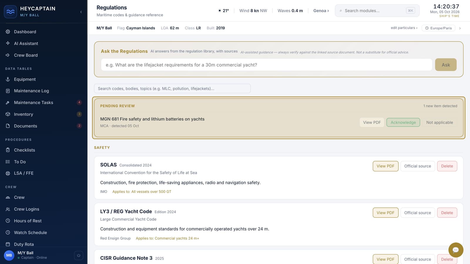Click the MB avatar circle
The width and height of the screenshot is (470, 264).
coord(9,255)
